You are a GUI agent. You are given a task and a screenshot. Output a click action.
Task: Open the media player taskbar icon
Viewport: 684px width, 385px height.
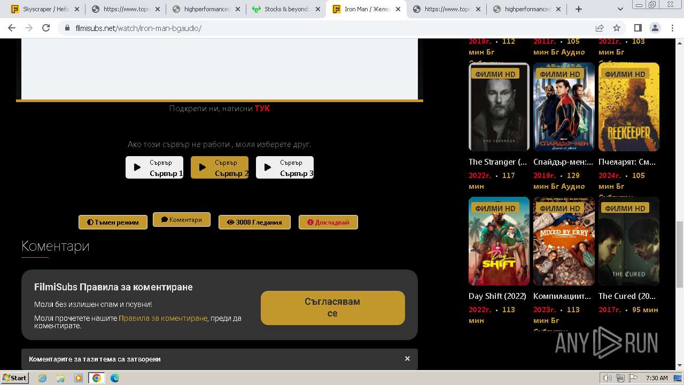79,378
